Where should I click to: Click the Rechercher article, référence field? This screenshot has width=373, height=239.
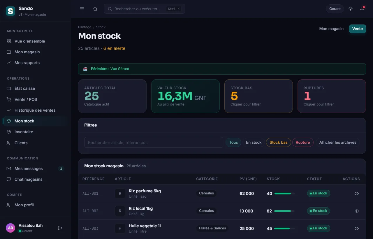pos(154,143)
